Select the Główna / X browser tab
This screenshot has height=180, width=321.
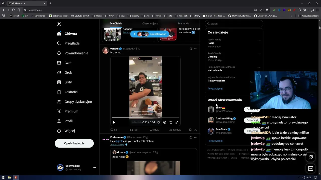pos(26,3)
